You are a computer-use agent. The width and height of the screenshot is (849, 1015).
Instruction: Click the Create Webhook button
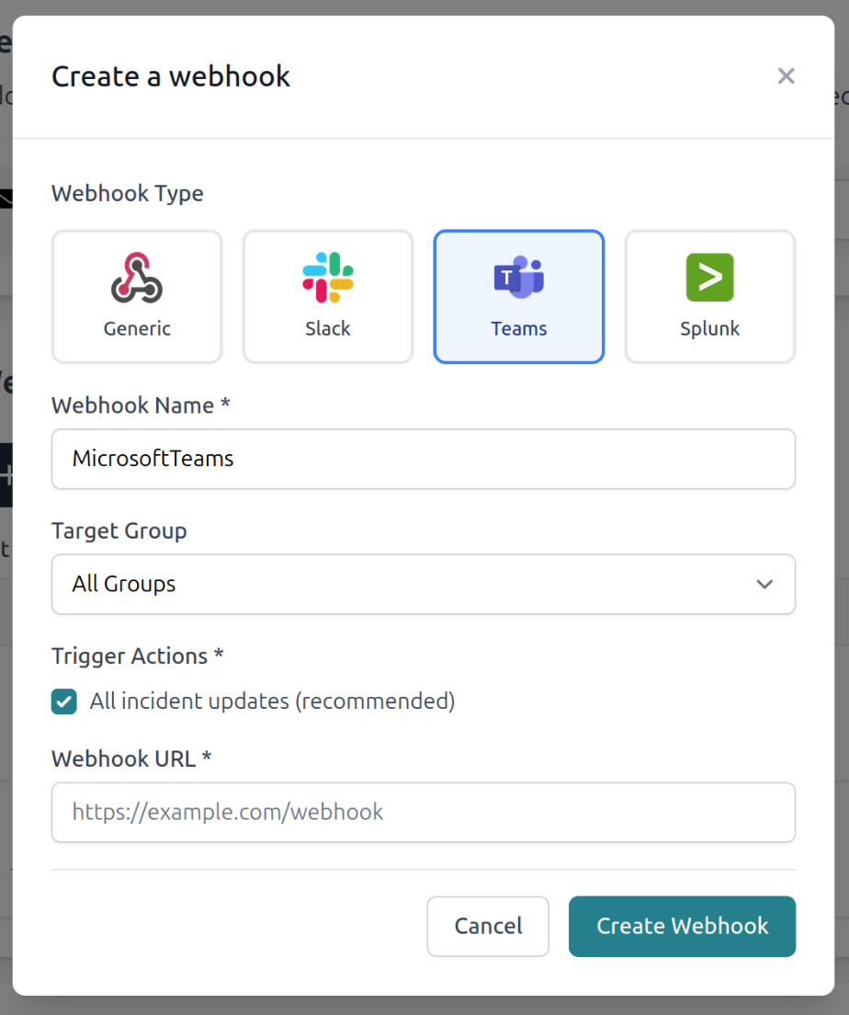click(x=682, y=927)
